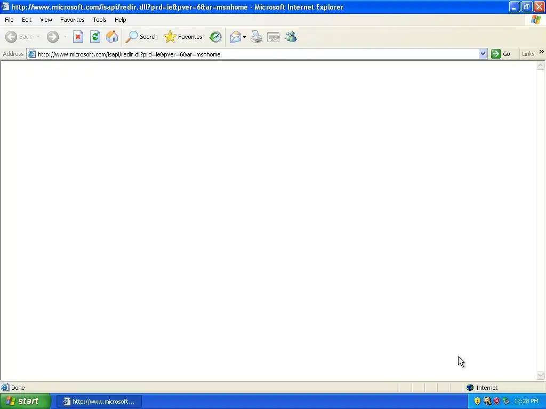The width and height of the screenshot is (546, 409).
Task: Click the Mail envelope icon
Action: [x=236, y=37]
